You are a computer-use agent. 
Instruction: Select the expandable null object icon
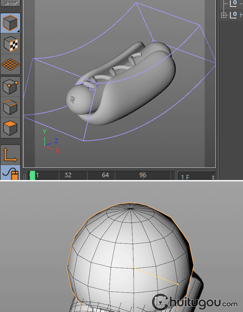(x=233, y=15)
